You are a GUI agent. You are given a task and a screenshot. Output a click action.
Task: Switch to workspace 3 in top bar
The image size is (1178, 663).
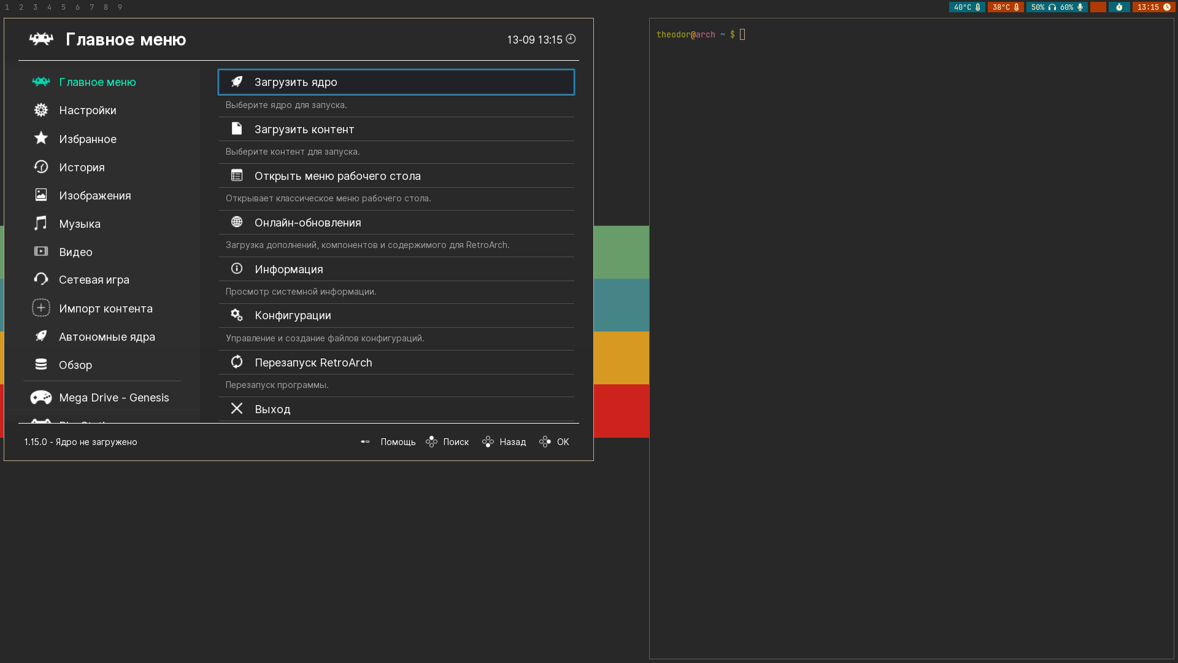coord(35,7)
